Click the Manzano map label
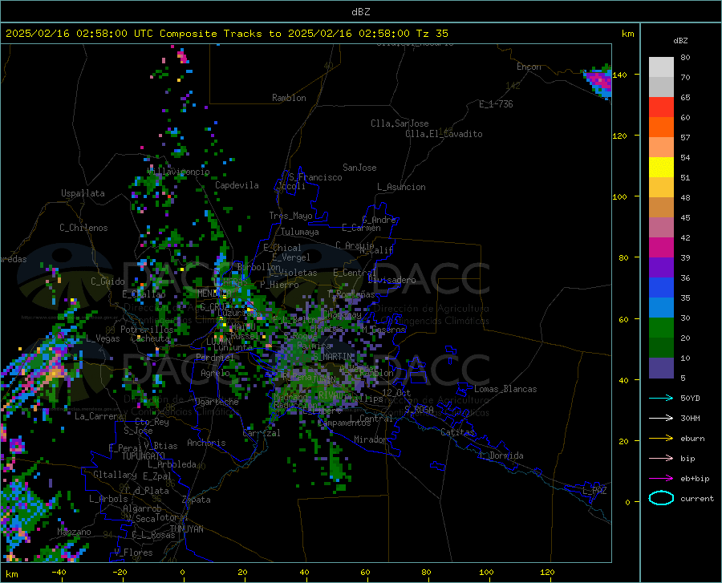 coord(74,532)
